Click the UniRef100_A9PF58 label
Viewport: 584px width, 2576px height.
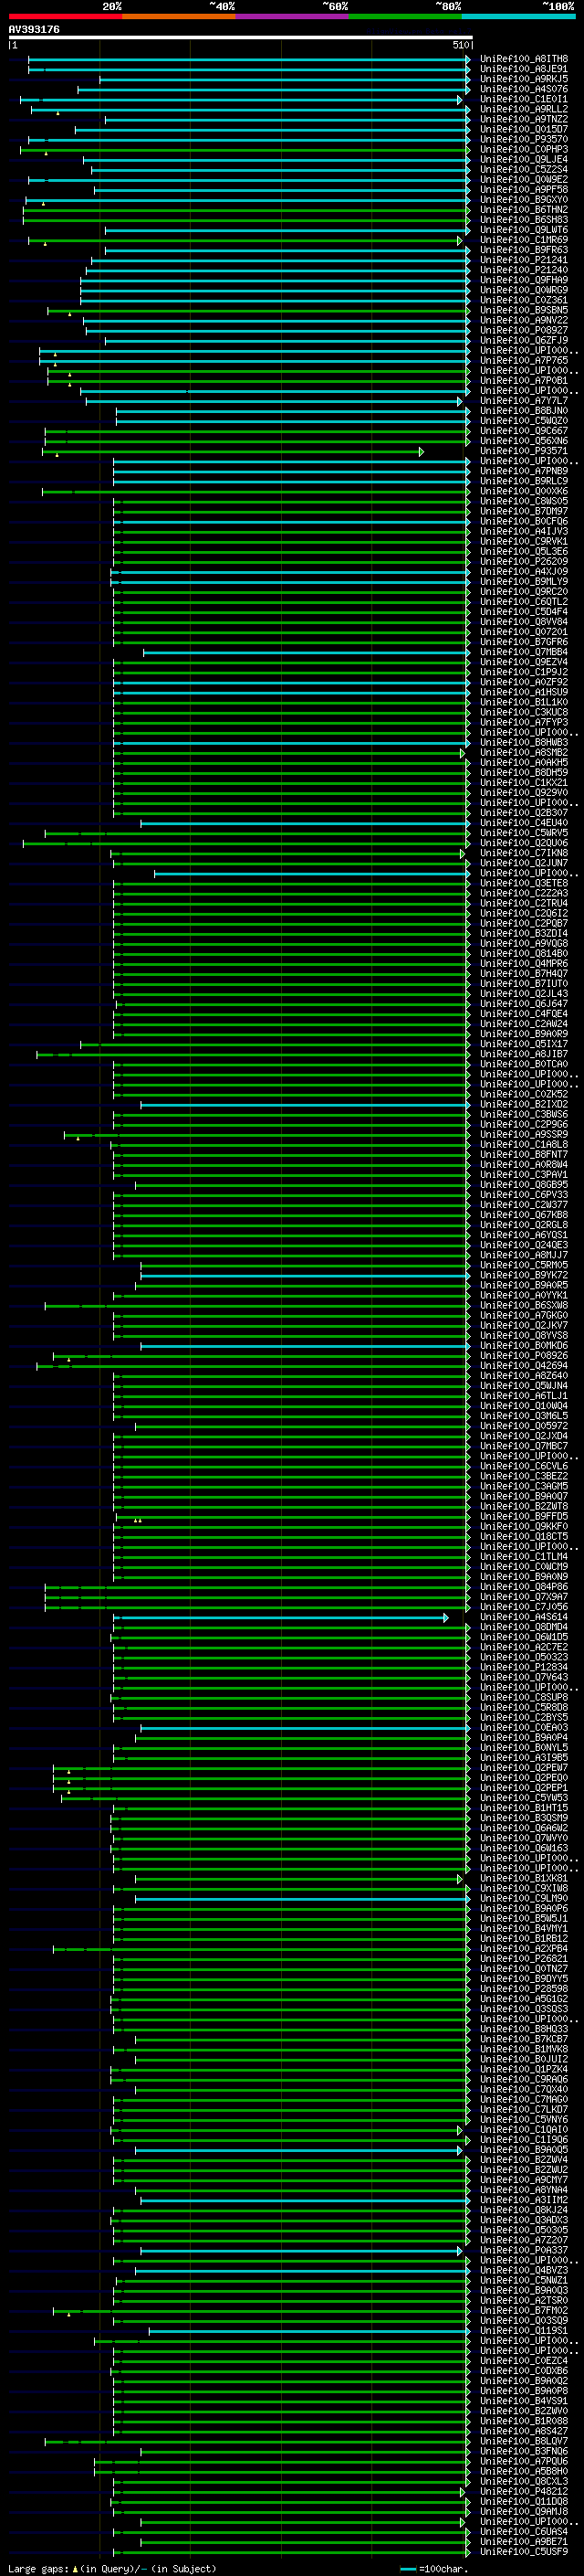[524, 189]
